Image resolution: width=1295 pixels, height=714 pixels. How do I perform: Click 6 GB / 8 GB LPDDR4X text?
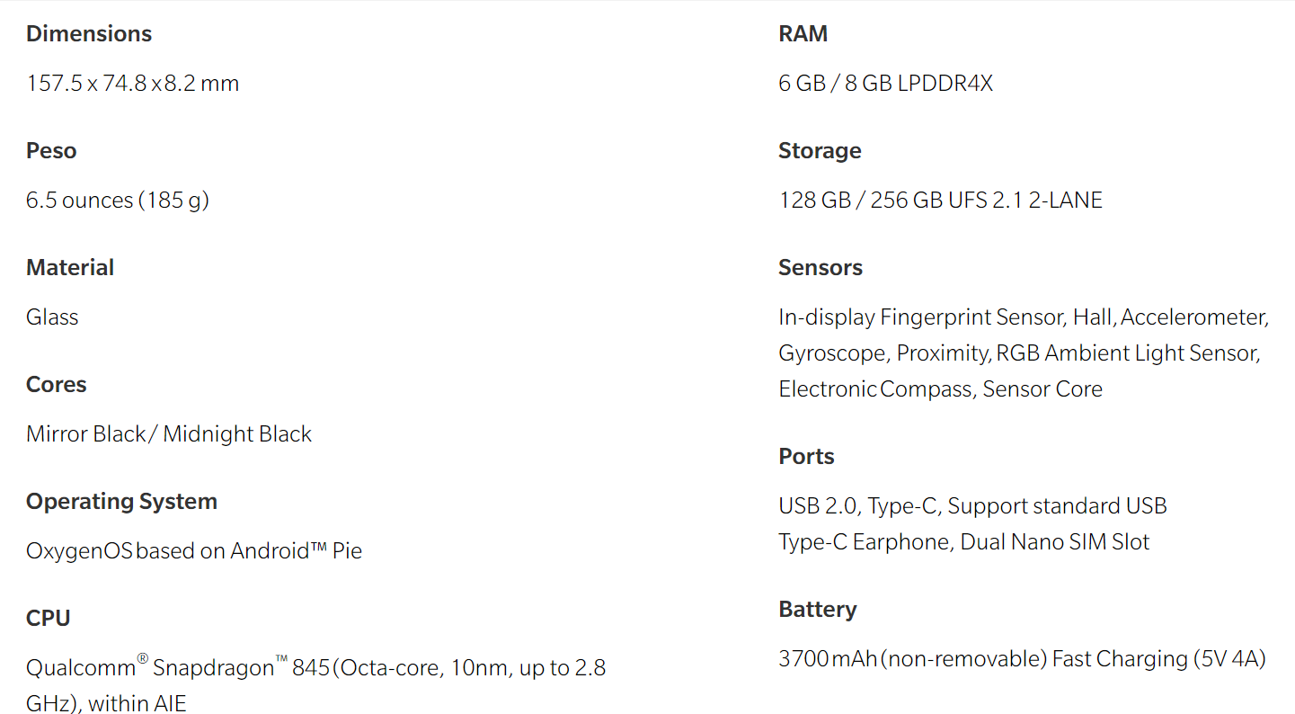pos(886,84)
